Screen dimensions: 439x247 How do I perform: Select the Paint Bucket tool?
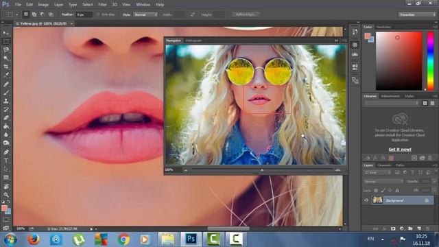[6, 126]
